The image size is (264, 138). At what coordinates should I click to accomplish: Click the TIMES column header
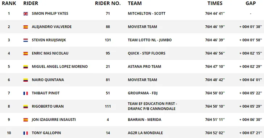215,3
